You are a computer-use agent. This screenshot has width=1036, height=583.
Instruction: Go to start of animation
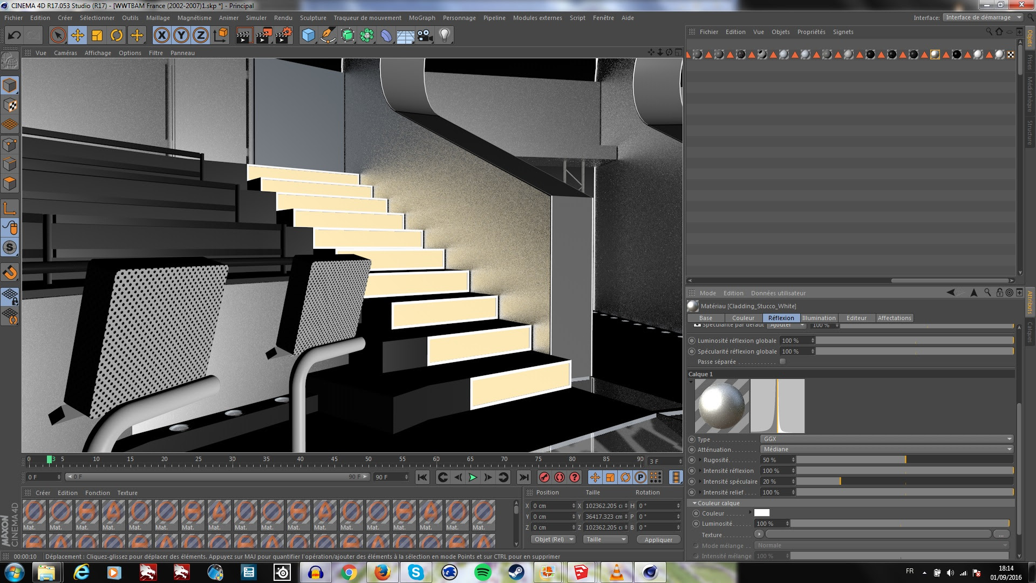point(422,477)
